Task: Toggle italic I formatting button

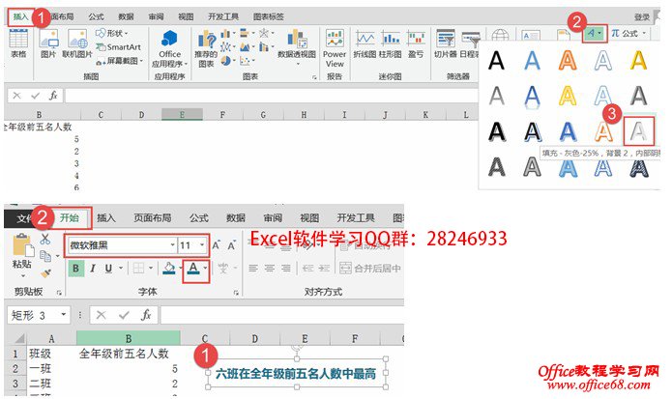Action: (93, 269)
